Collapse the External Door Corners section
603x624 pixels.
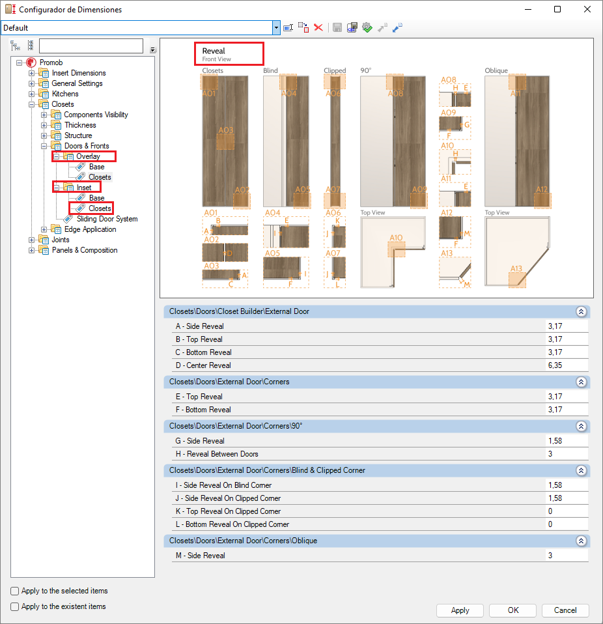click(581, 382)
